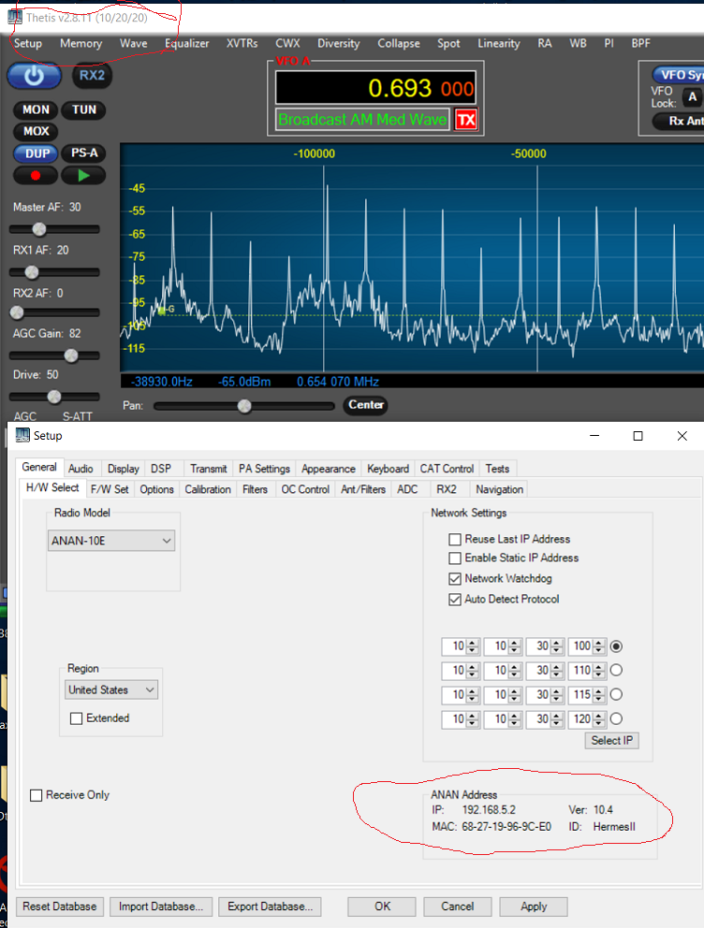Click the Import Database button
Viewport: 704px width, 928px height.
coord(160,906)
